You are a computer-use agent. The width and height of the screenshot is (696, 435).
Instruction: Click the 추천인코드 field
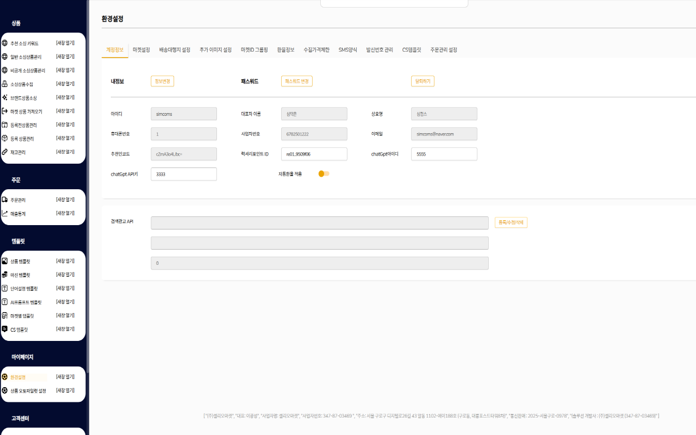pos(184,154)
